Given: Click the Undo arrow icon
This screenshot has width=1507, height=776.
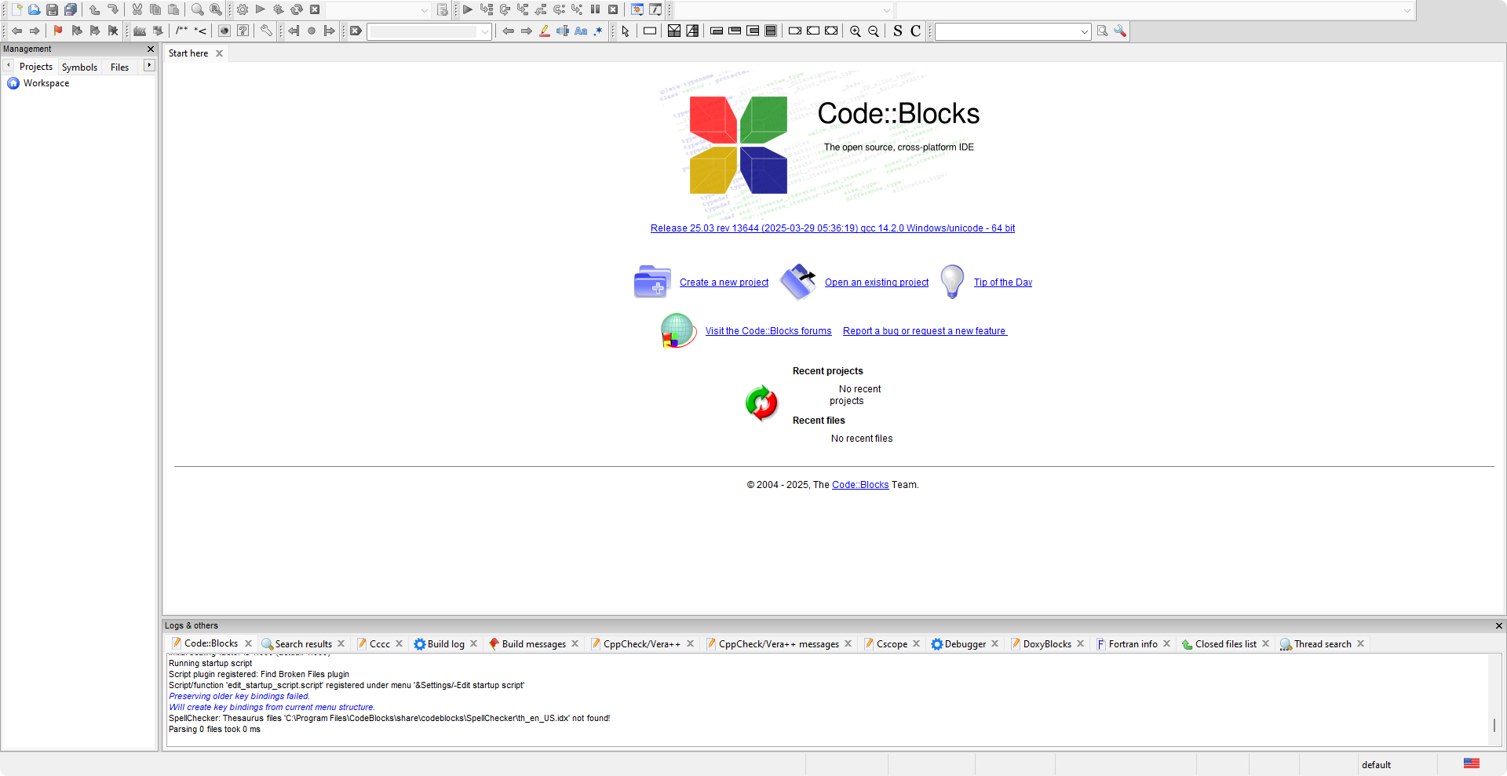Looking at the screenshot, I should click(94, 9).
